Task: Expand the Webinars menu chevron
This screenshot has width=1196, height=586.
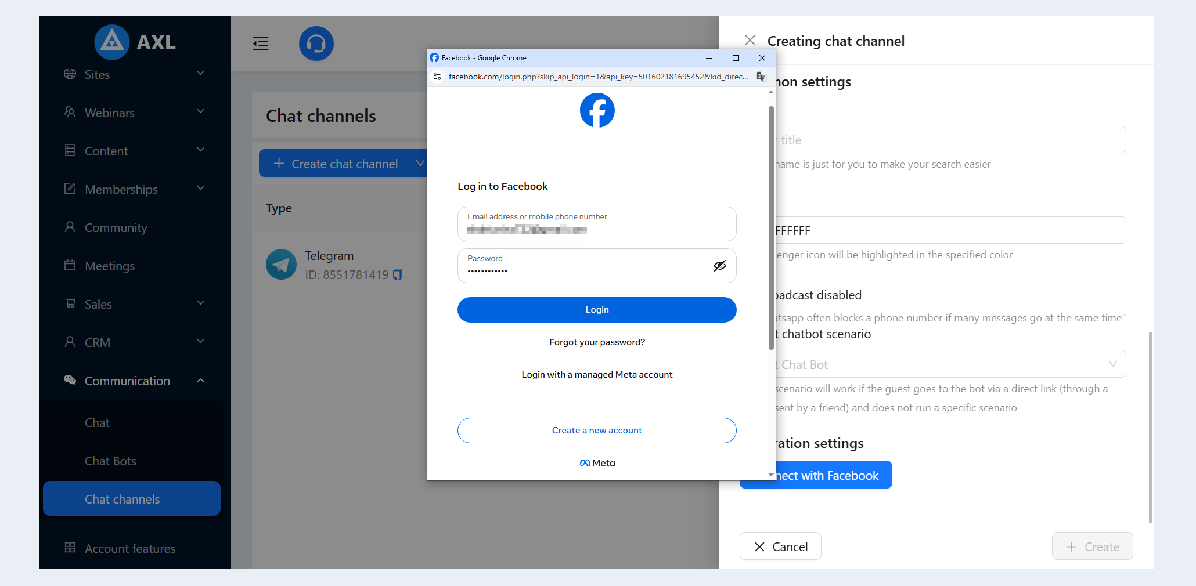Action: tap(201, 112)
